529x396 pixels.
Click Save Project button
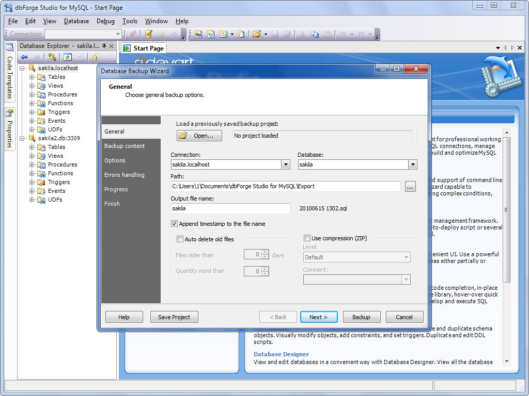click(x=174, y=317)
